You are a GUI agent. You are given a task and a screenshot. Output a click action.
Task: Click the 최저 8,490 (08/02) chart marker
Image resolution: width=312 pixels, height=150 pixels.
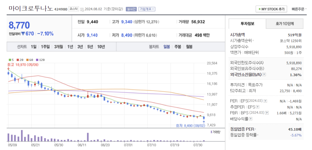[x=191, y=126]
